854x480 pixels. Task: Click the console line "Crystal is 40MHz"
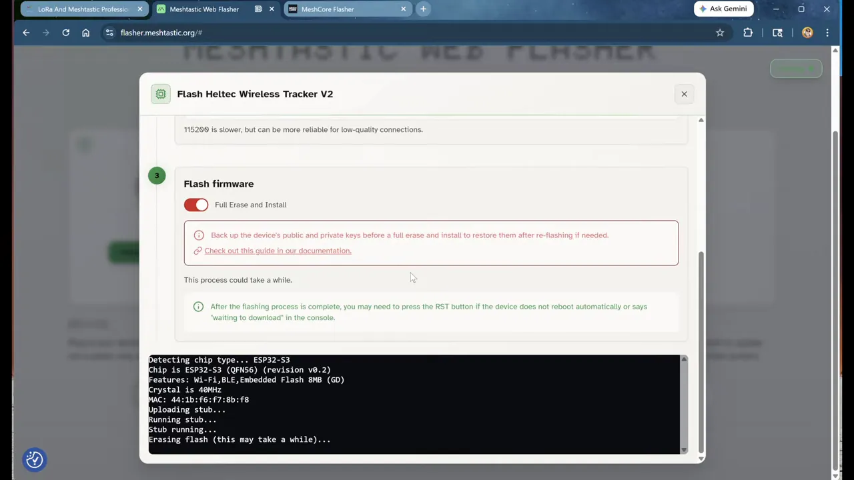(185, 390)
